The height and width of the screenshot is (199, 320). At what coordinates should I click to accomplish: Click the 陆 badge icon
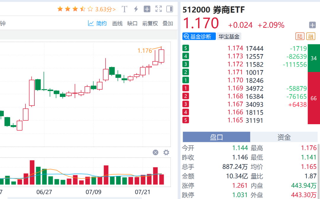pos(300,36)
